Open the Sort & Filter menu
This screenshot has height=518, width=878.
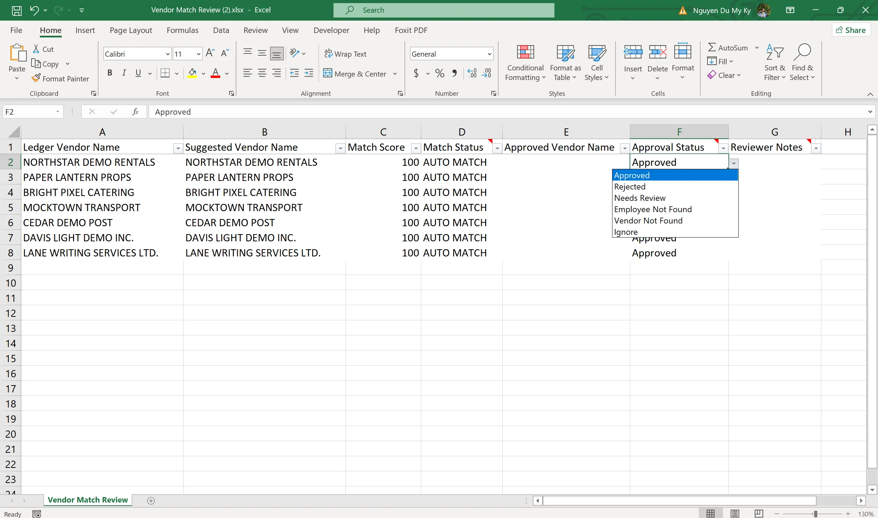click(775, 63)
